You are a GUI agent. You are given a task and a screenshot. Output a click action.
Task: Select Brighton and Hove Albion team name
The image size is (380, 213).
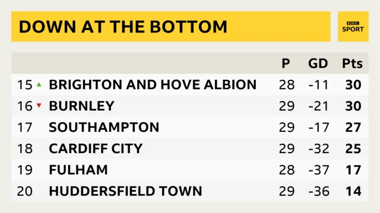(x=153, y=85)
